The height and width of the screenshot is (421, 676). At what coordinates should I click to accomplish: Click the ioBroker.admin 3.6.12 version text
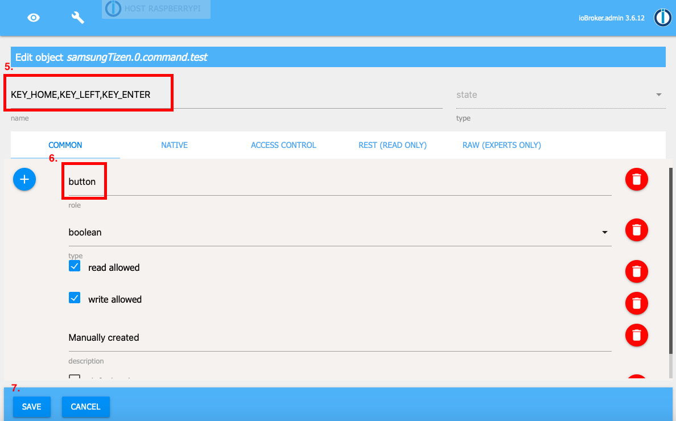click(611, 18)
